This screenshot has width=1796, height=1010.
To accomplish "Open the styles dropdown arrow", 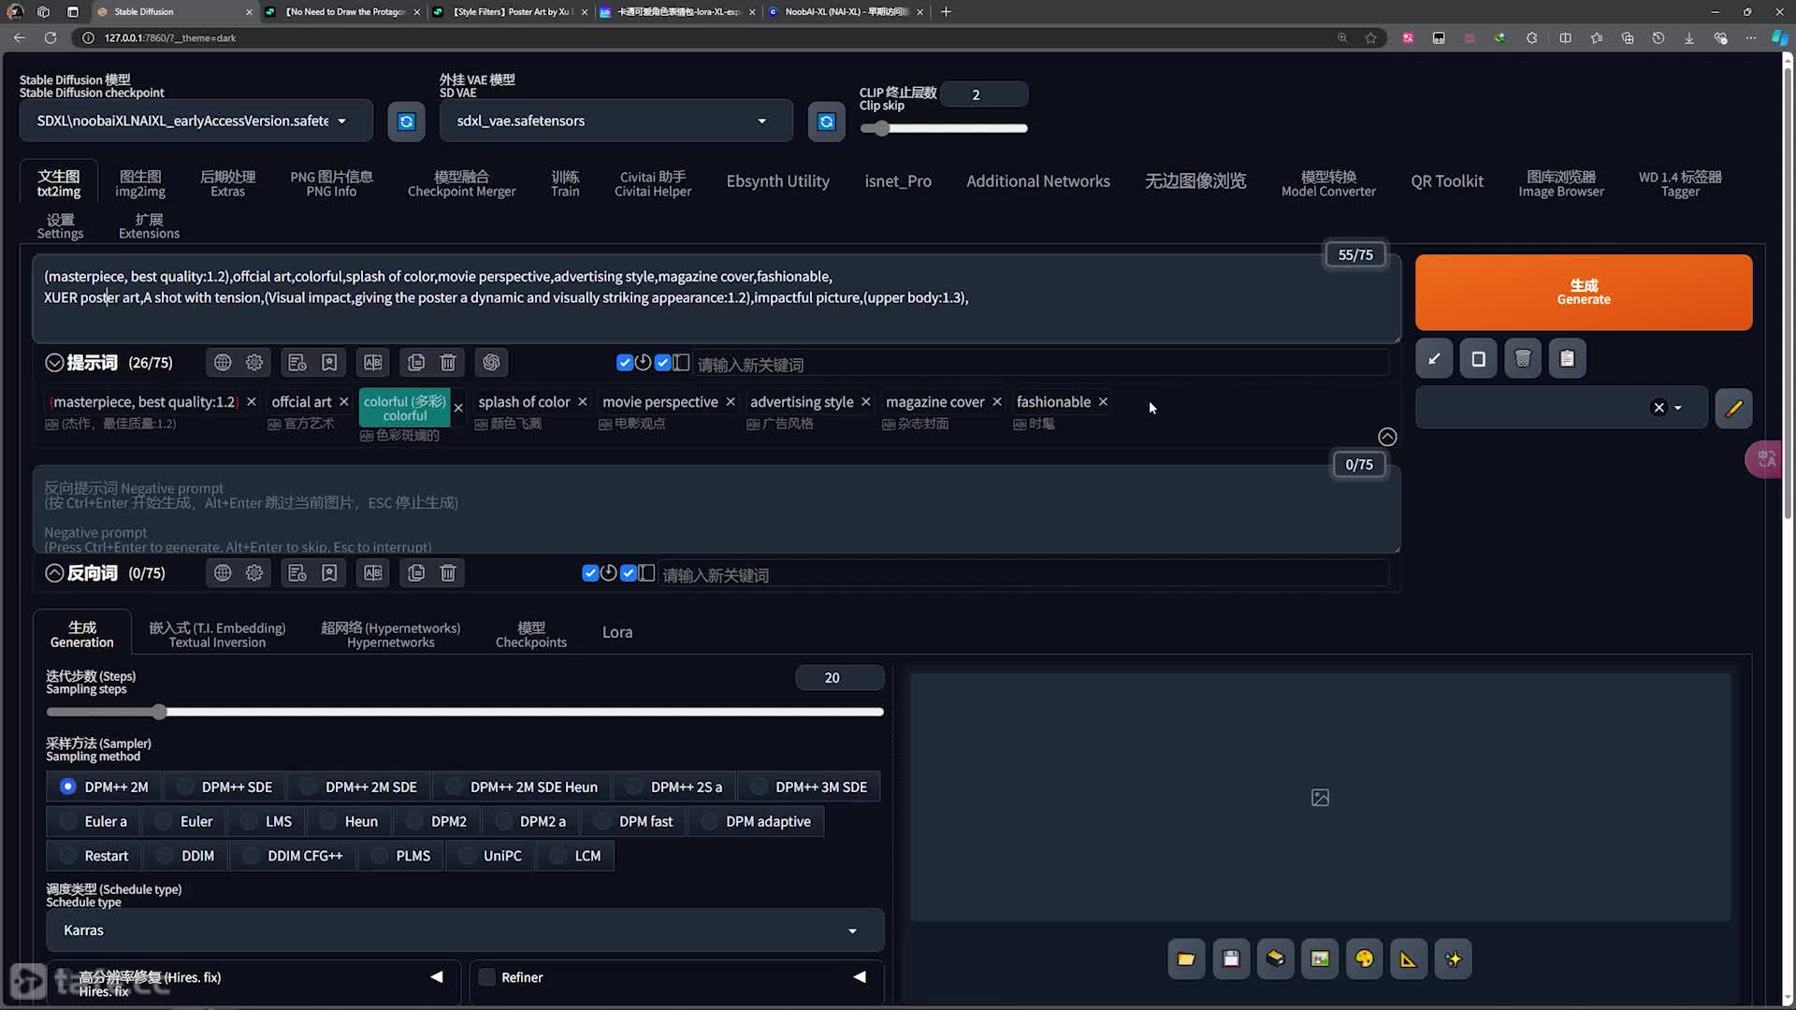I will click(x=1678, y=408).
